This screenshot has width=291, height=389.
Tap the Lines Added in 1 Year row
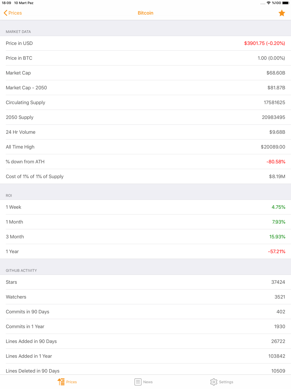(x=145, y=356)
